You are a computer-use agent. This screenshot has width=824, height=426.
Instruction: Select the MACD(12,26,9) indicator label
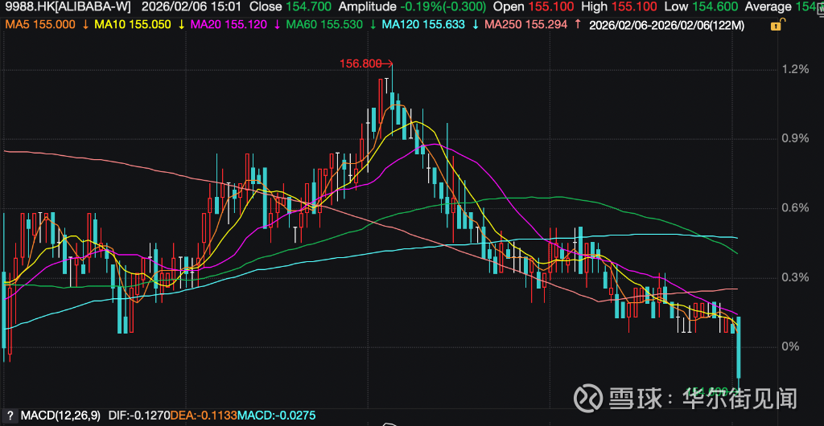coord(61,416)
